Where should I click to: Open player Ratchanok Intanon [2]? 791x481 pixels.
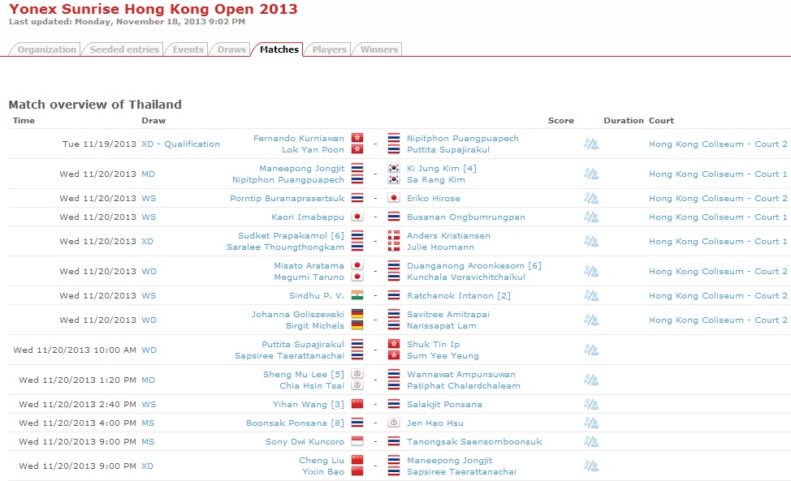[x=459, y=295]
